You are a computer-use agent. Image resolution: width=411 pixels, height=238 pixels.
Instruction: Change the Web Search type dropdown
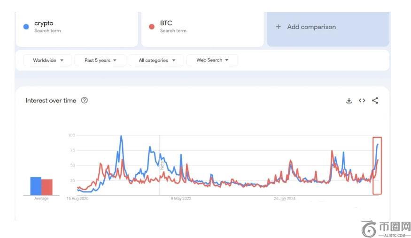(212, 60)
